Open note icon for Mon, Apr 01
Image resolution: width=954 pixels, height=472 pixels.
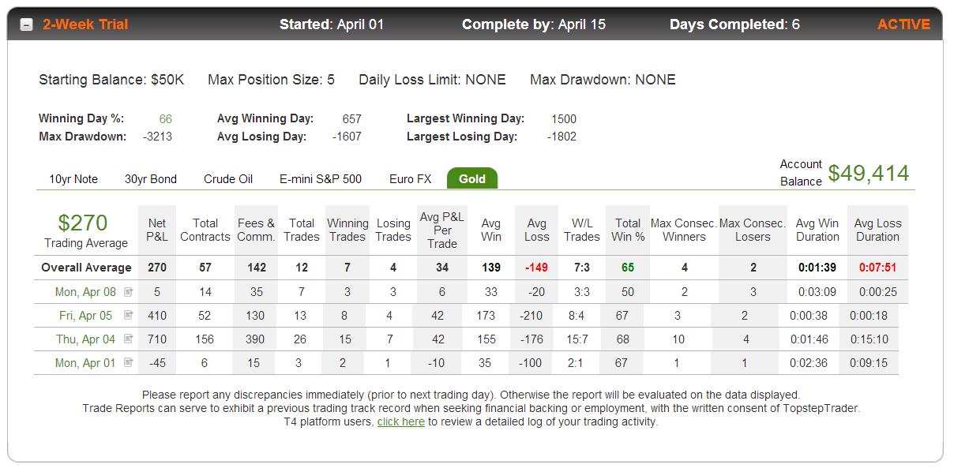coord(129,363)
